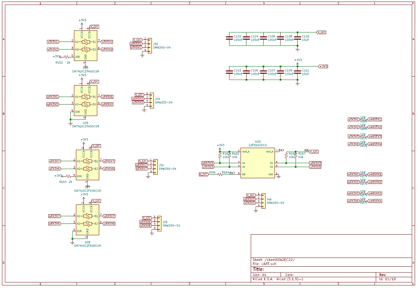Click the V_I2C label beside capacitor C110
The image size is (418, 288).
pyautogui.click(x=321, y=32)
